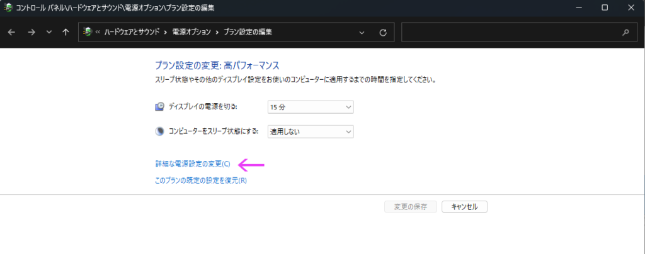Go back using the left arrow
The image size is (645, 254).
tap(11, 33)
